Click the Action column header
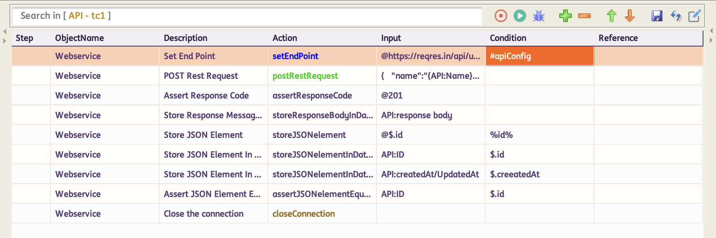Image resolution: width=716 pixels, height=238 pixels. pos(285,38)
